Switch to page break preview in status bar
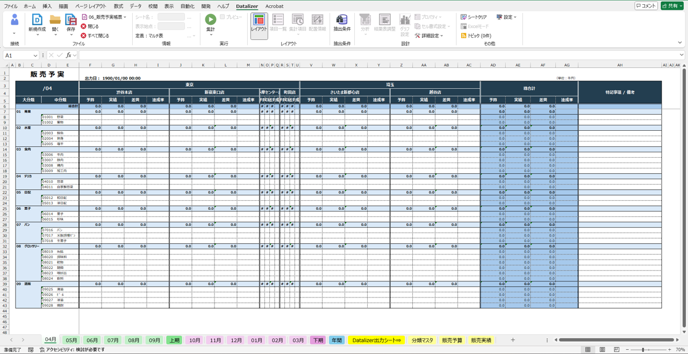Viewport: 688px width, 354px height. pos(617,350)
